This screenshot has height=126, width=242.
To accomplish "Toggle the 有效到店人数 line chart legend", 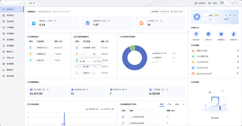I will 92,109.
